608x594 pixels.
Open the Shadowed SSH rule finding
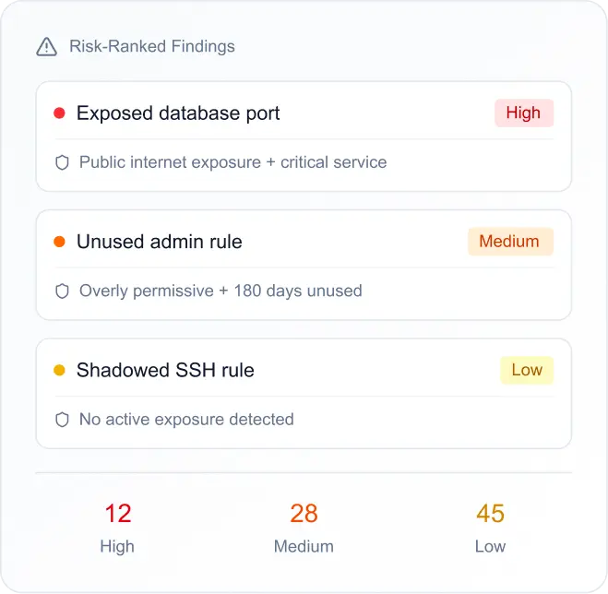click(165, 370)
